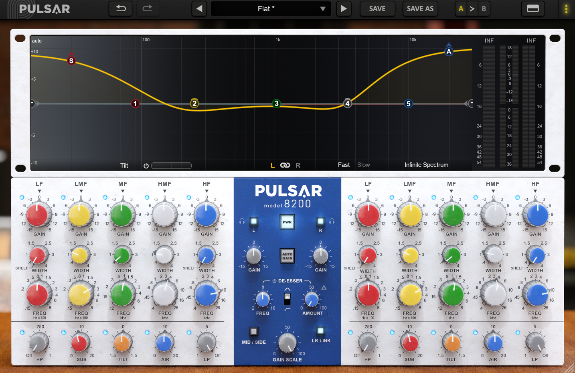Undo the last change
The image size is (575, 373).
click(121, 8)
